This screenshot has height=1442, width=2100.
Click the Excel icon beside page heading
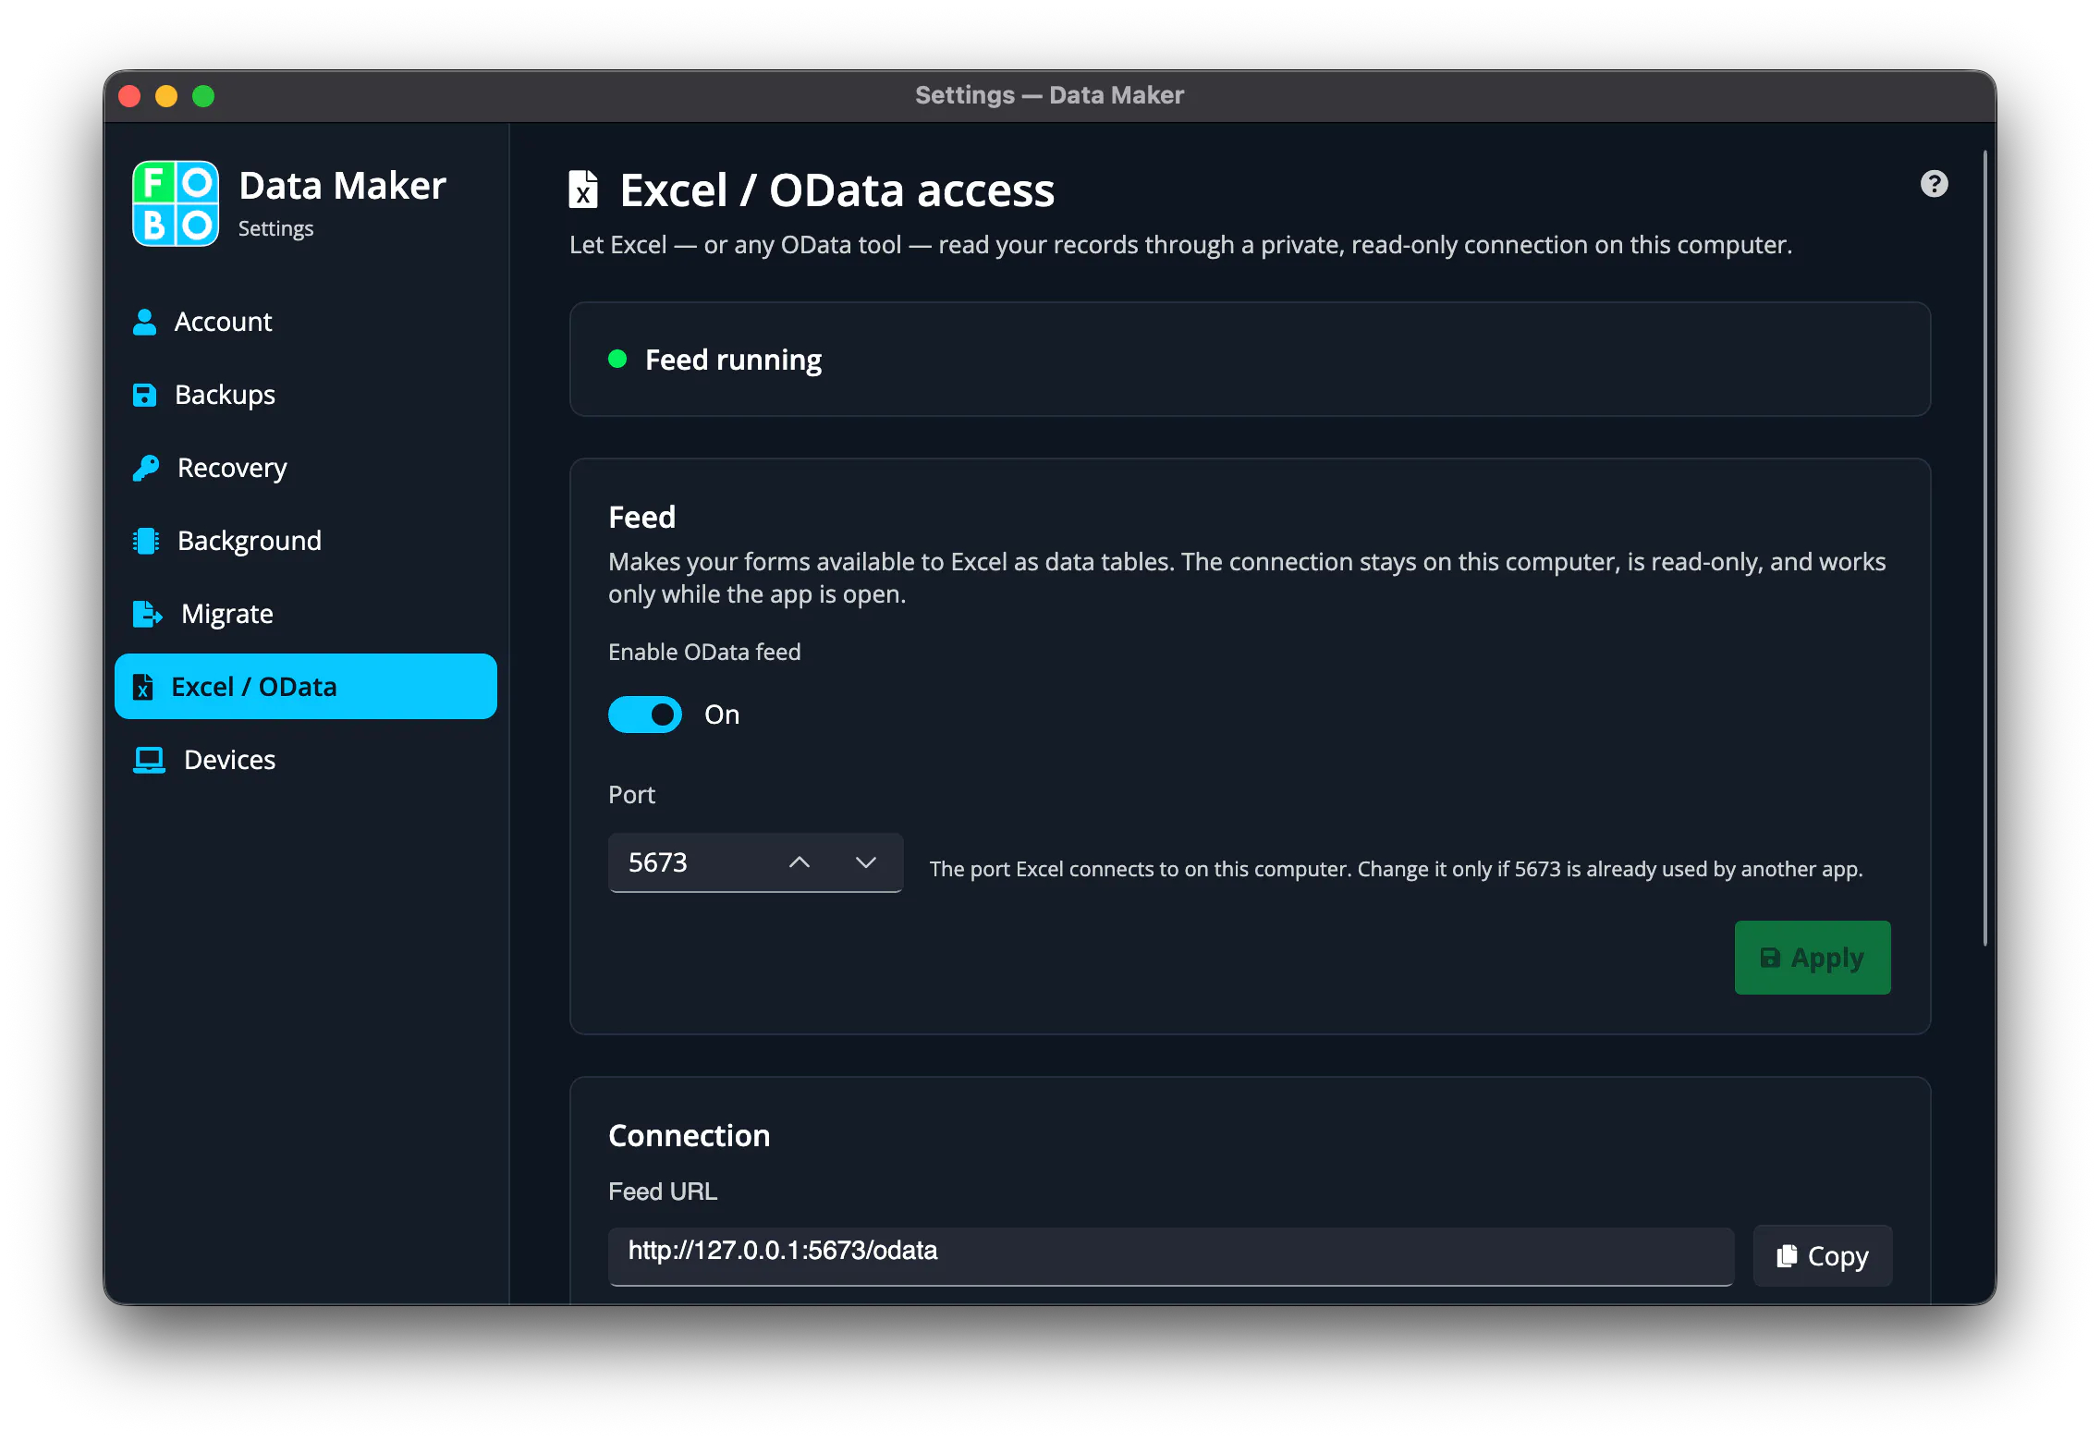583,189
